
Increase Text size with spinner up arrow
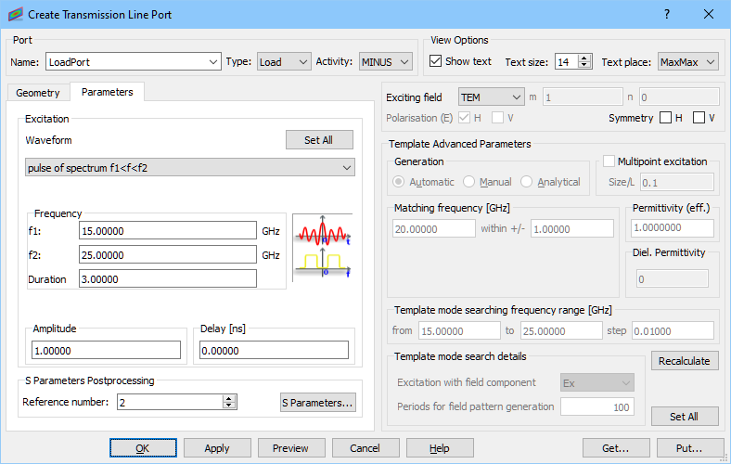[584, 58]
